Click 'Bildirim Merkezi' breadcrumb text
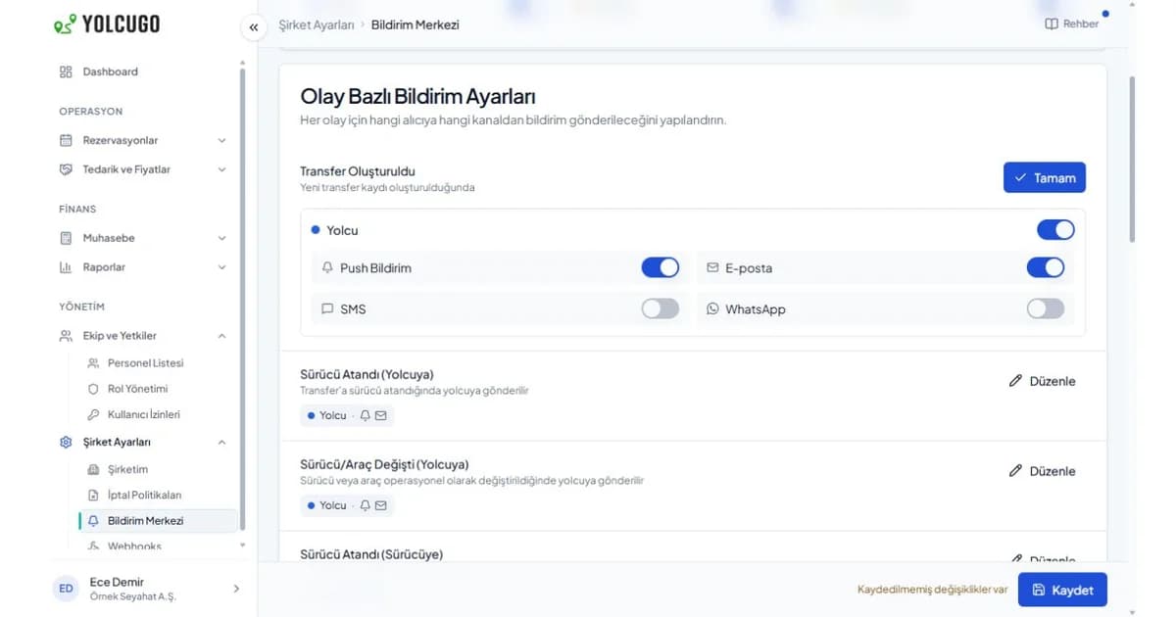 click(x=415, y=24)
